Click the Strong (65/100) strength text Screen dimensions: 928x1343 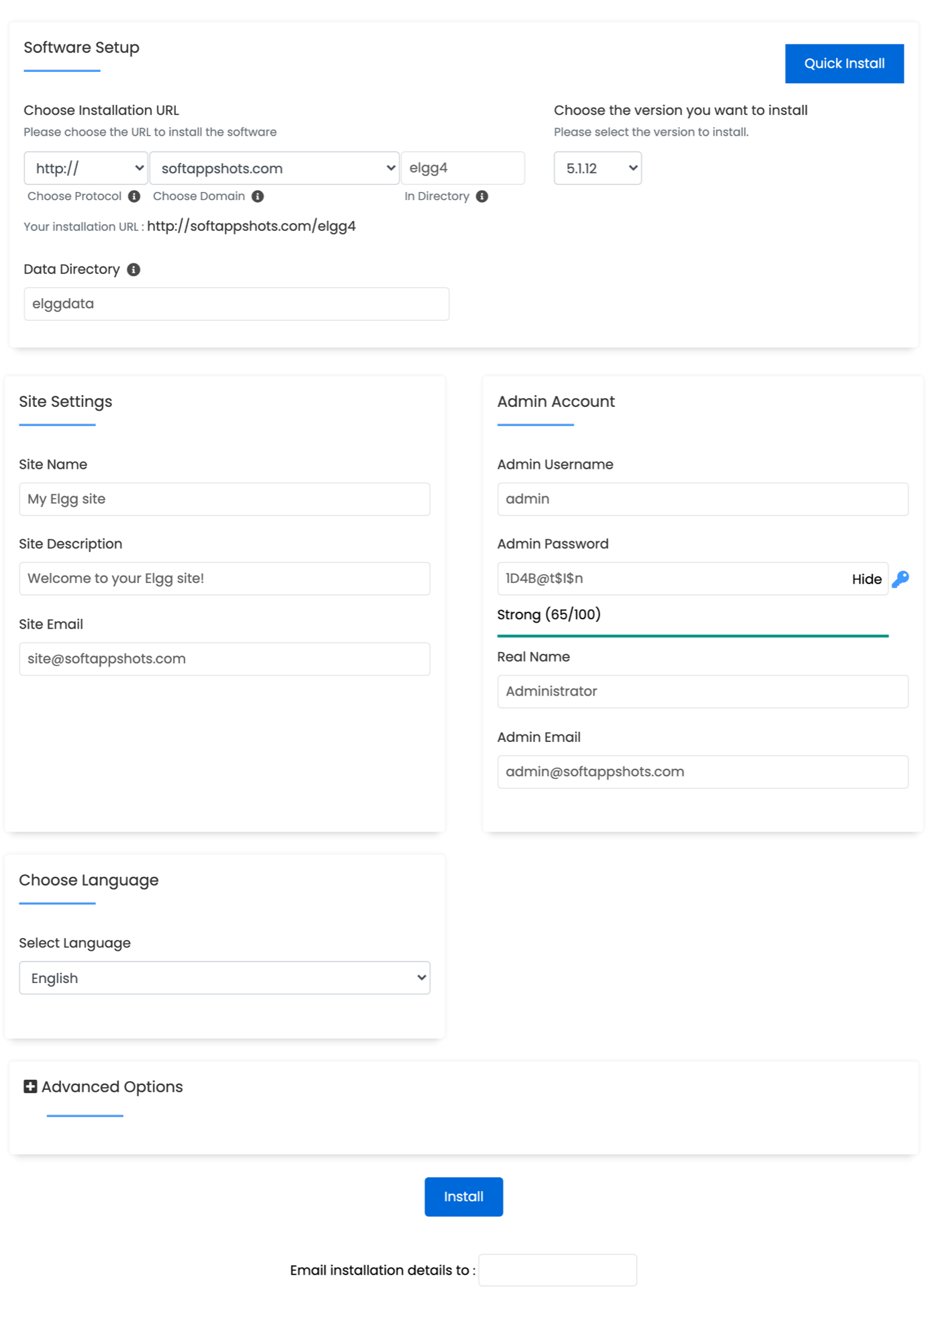pos(549,614)
